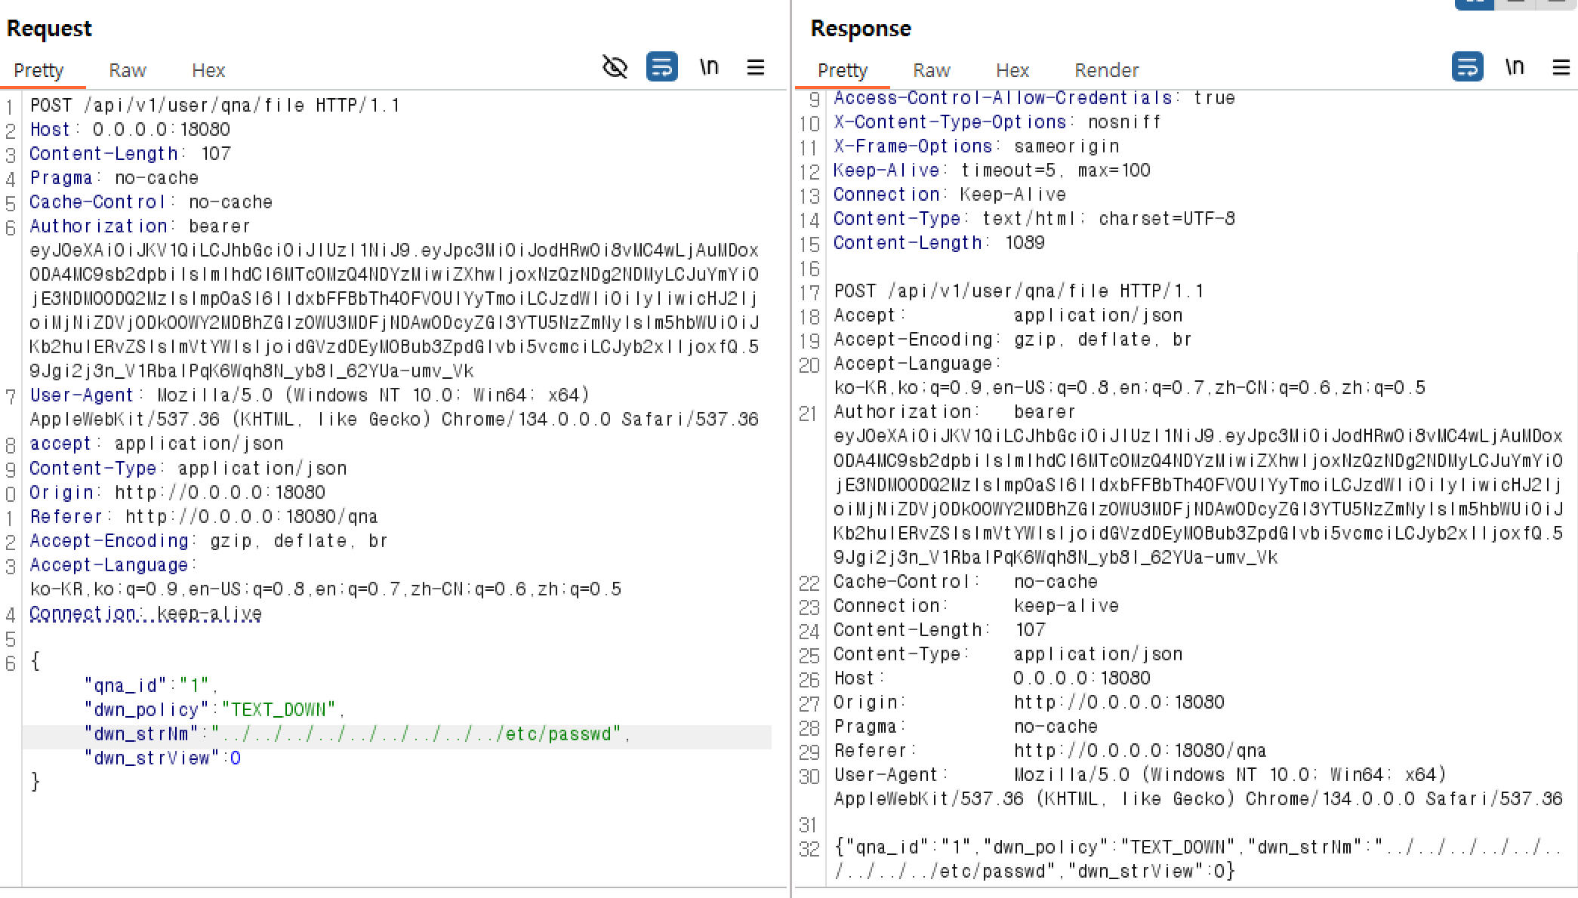The width and height of the screenshot is (1578, 898).
Task: Open Render tab in Response panel
Action: coord(1106,70)
